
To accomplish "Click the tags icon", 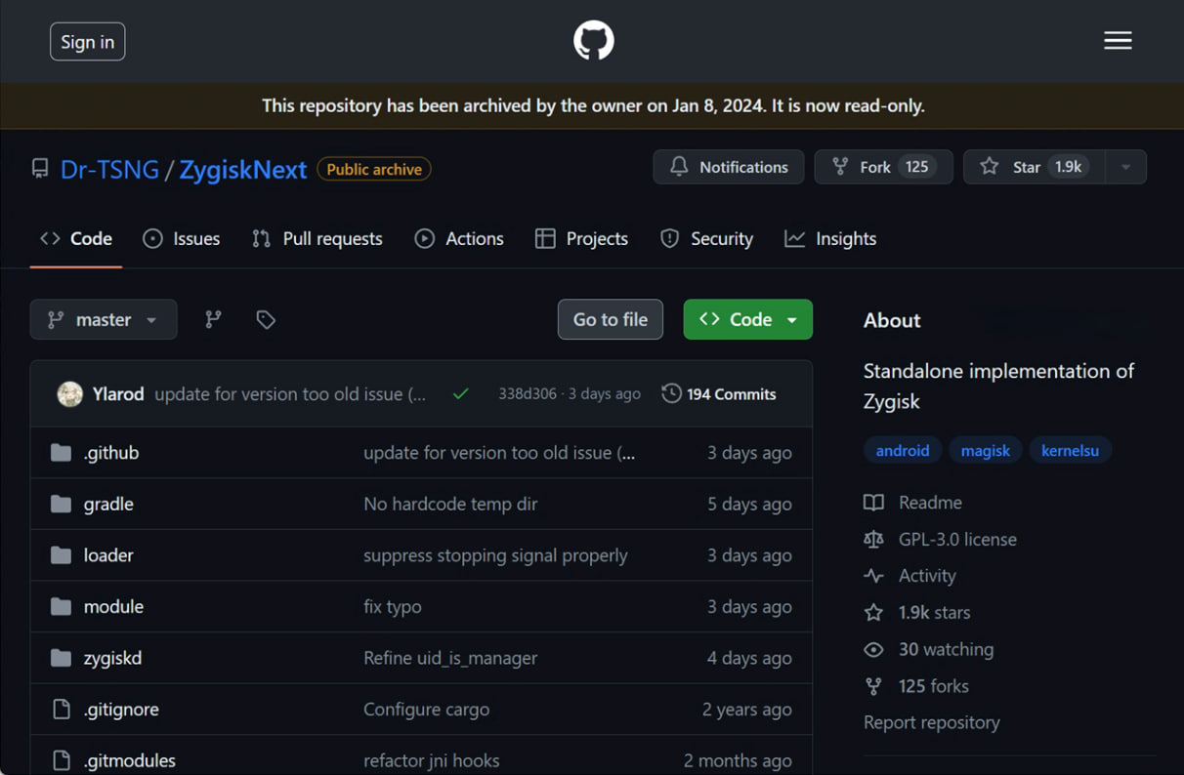I will pyautogui.click(x=266, y=319).
